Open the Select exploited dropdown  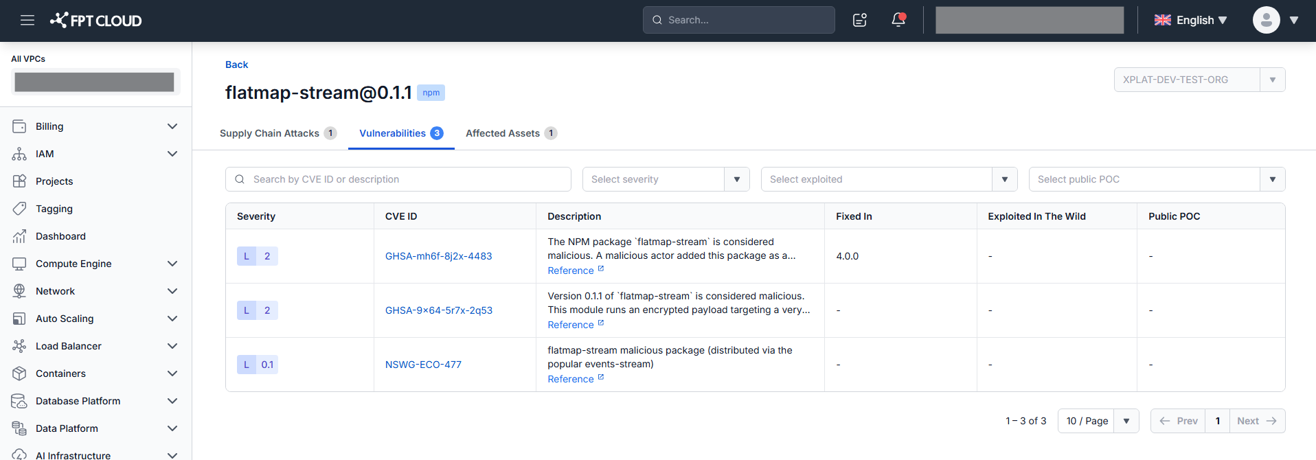pyautogui.click(x=889, y=179)
